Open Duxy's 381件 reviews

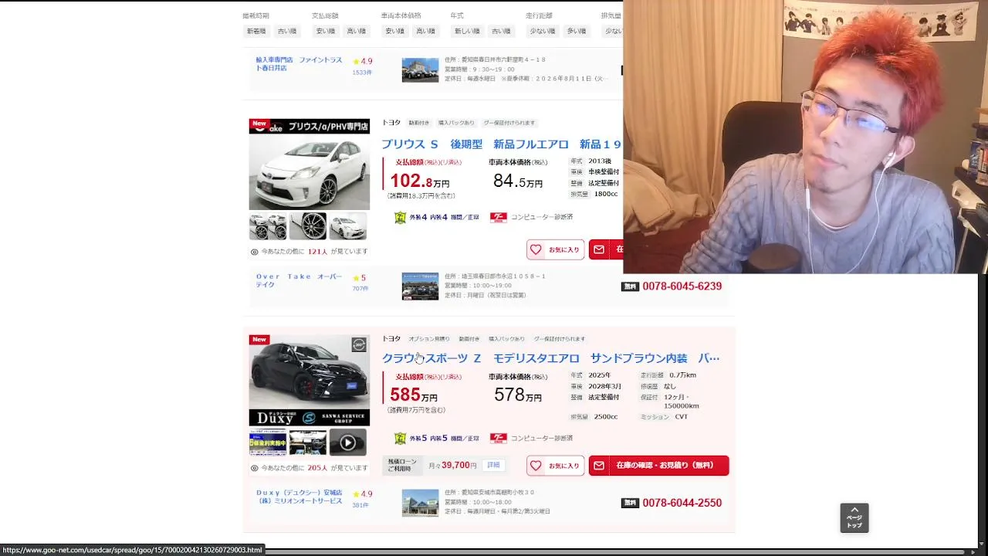click(x=360, y=505)
